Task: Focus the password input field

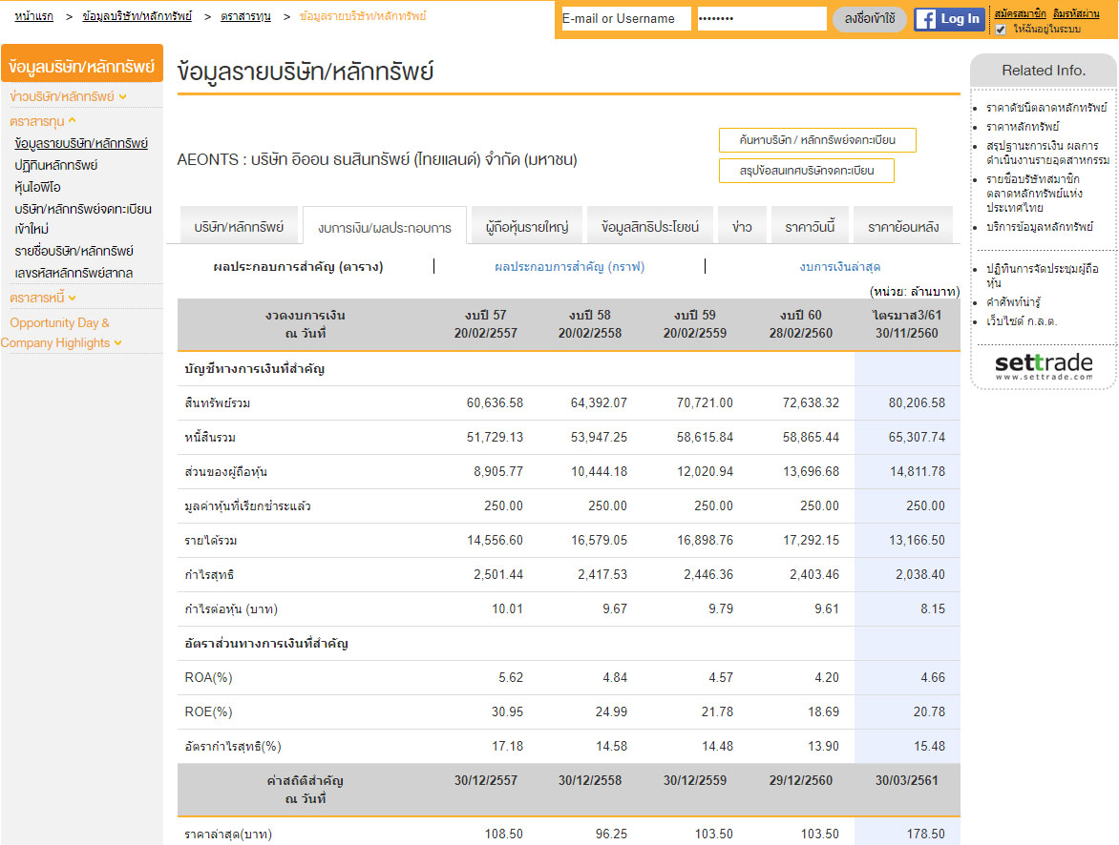Action: coord(762,18)
